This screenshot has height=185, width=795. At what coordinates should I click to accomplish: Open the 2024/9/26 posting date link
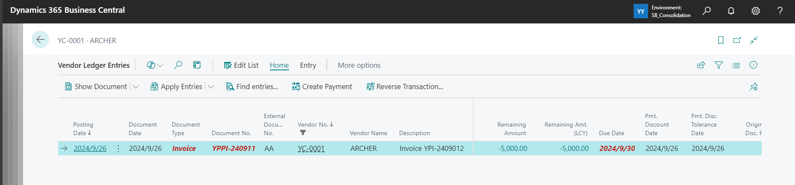click(x=90, y=148)
